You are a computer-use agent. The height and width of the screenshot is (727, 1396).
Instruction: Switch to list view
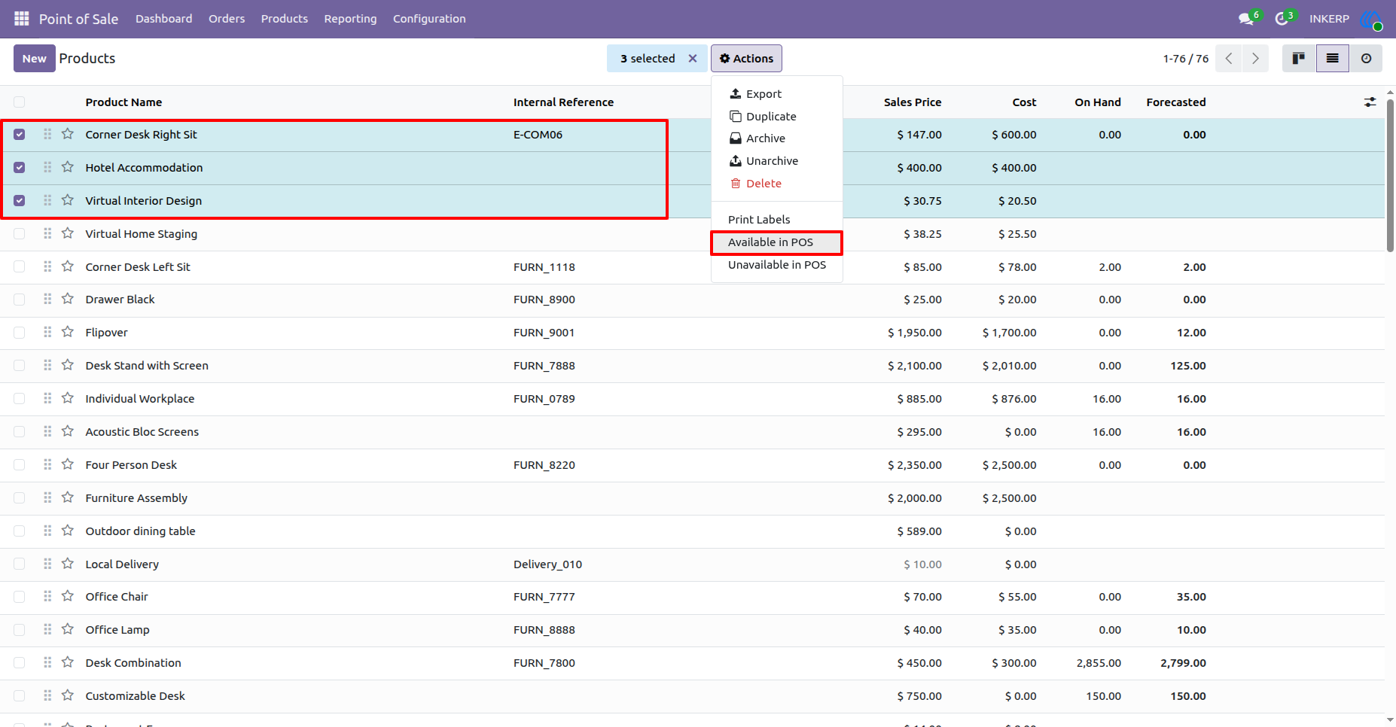click(1333, 58)
